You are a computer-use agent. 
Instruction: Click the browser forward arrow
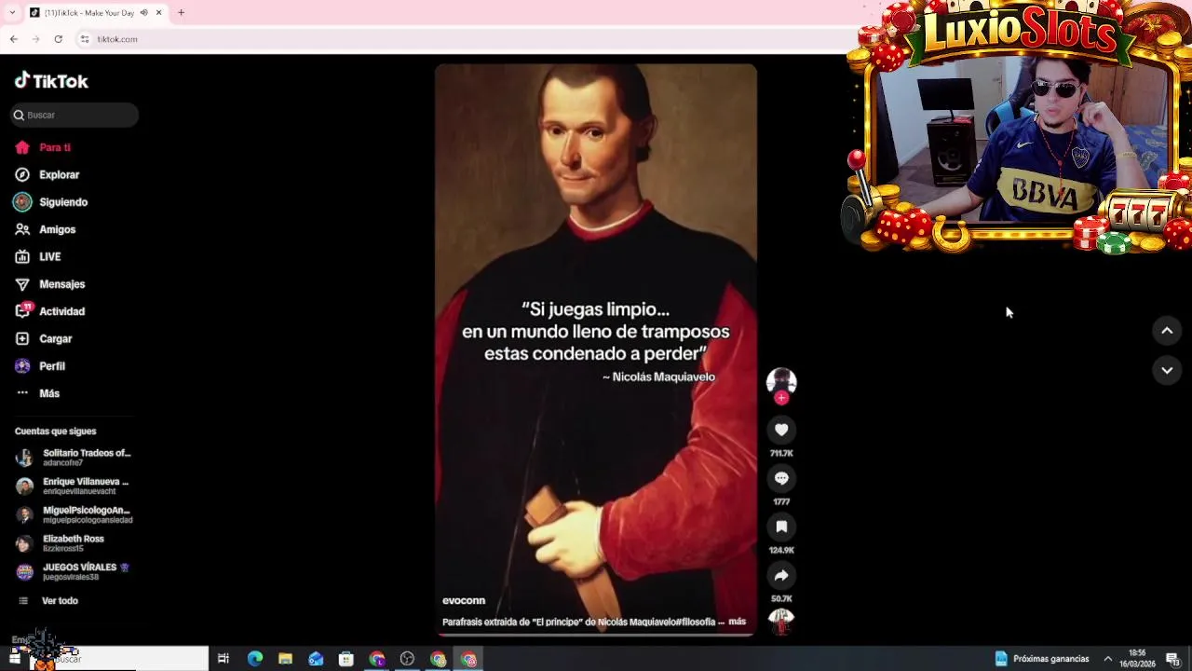click(x=35, y=39)
